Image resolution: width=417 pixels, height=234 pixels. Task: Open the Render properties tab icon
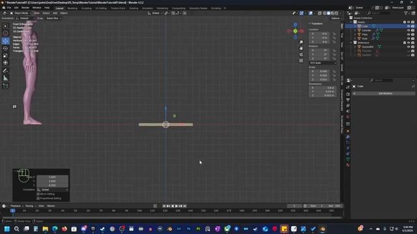(348, 94)
